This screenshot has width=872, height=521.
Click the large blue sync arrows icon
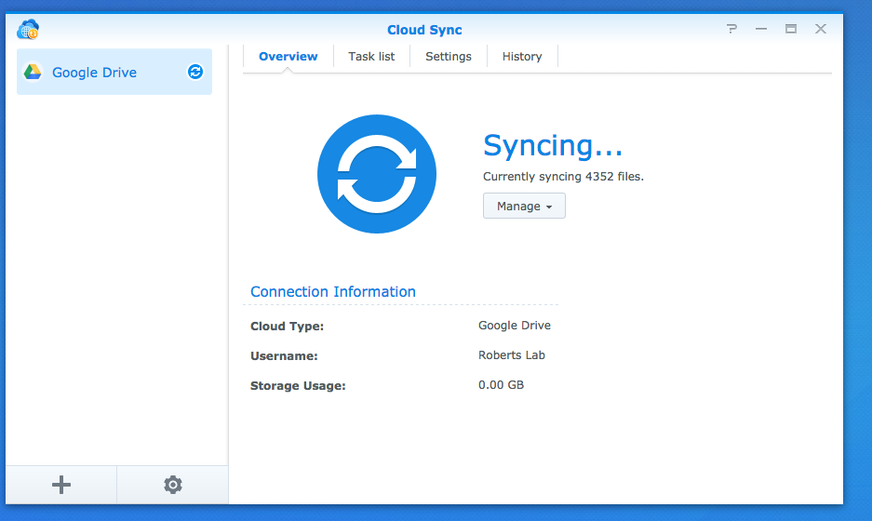[377, 174]
